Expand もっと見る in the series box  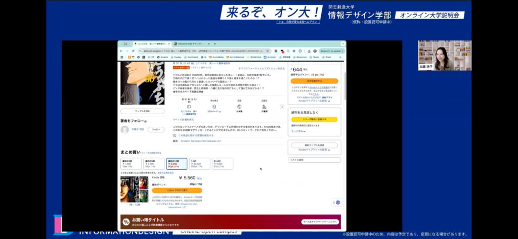(x=298, y=131)
